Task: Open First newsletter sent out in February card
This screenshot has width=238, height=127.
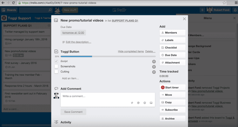Action: coord(27,97)
